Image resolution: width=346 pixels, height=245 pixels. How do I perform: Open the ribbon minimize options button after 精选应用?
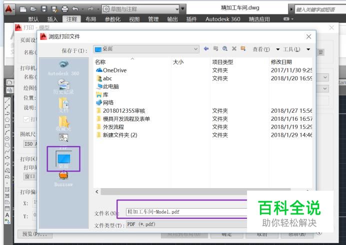click(288, 19)
